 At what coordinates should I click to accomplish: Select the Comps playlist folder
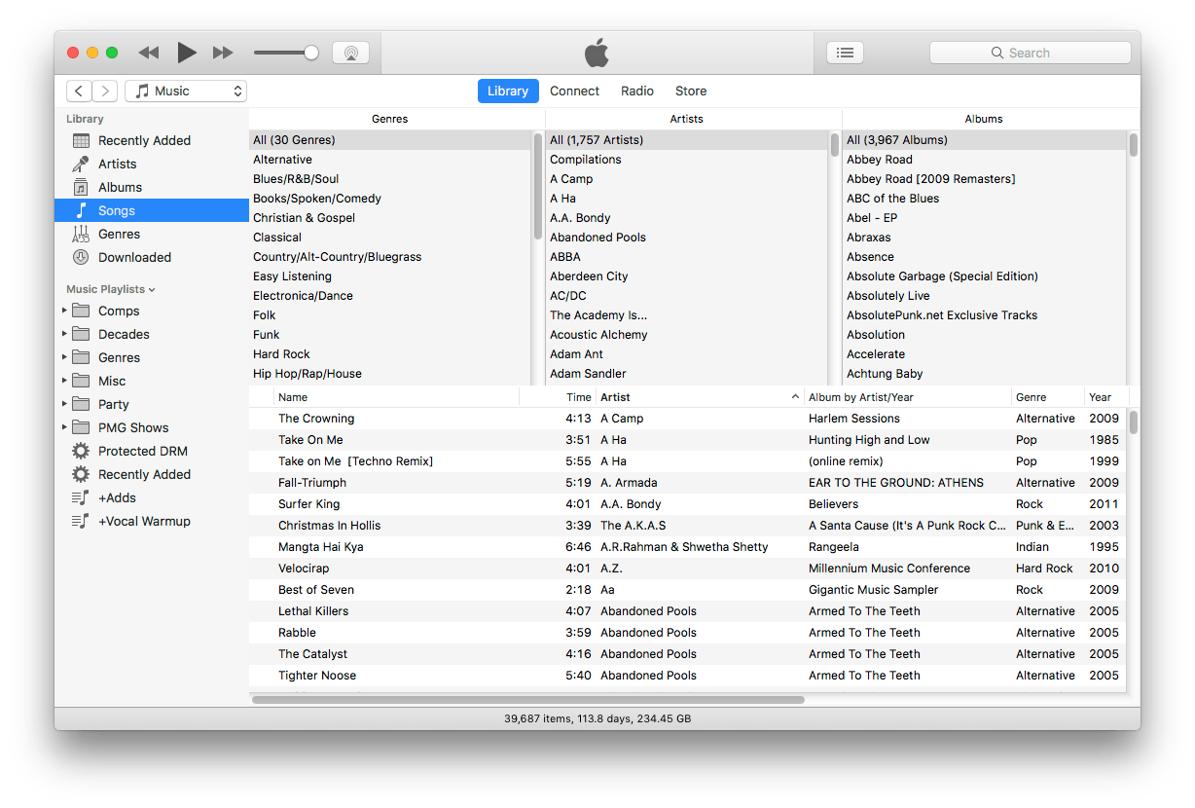pos(152,311)
